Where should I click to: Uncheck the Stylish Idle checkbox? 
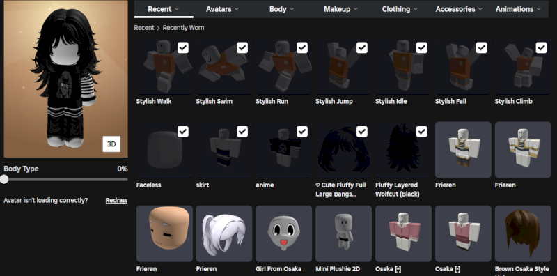422,47
